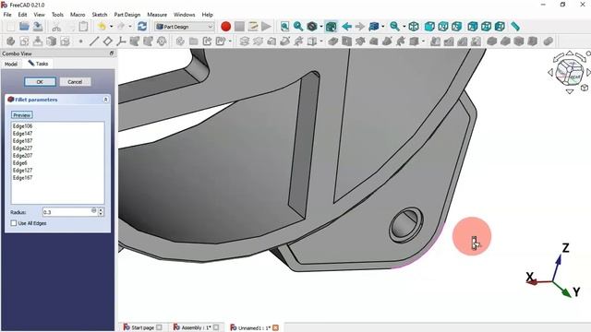Open the Measure menu

[157, 15]
